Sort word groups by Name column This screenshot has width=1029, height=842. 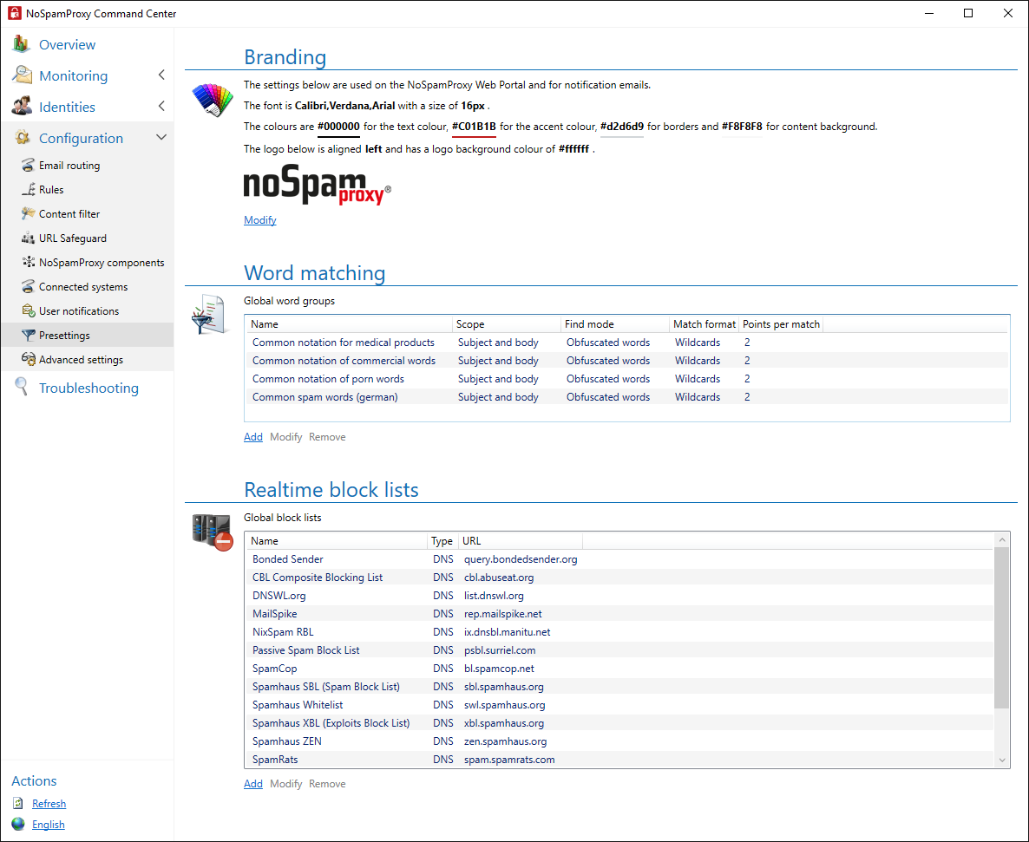(349, 324)
